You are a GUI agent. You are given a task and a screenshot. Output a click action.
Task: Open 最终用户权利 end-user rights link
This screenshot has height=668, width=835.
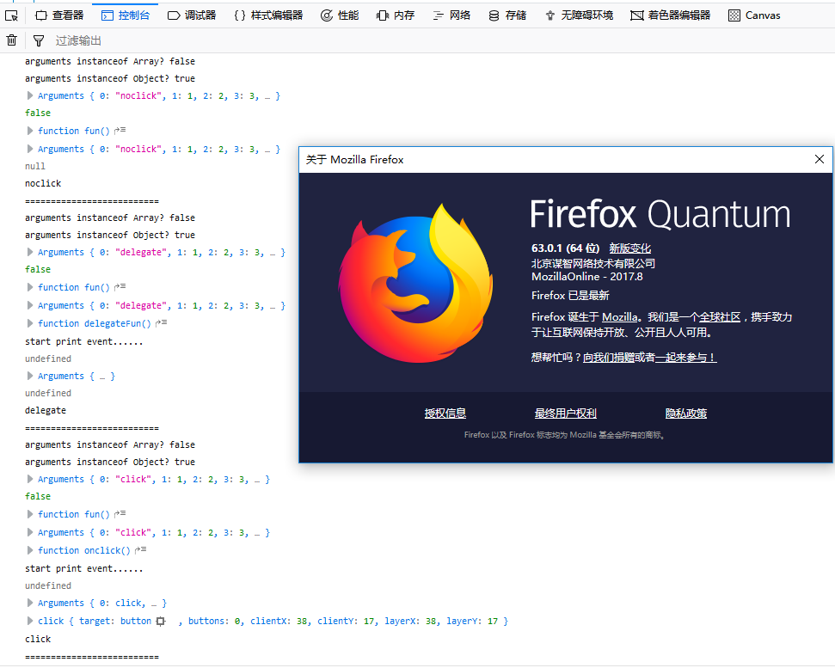point(566,413)
